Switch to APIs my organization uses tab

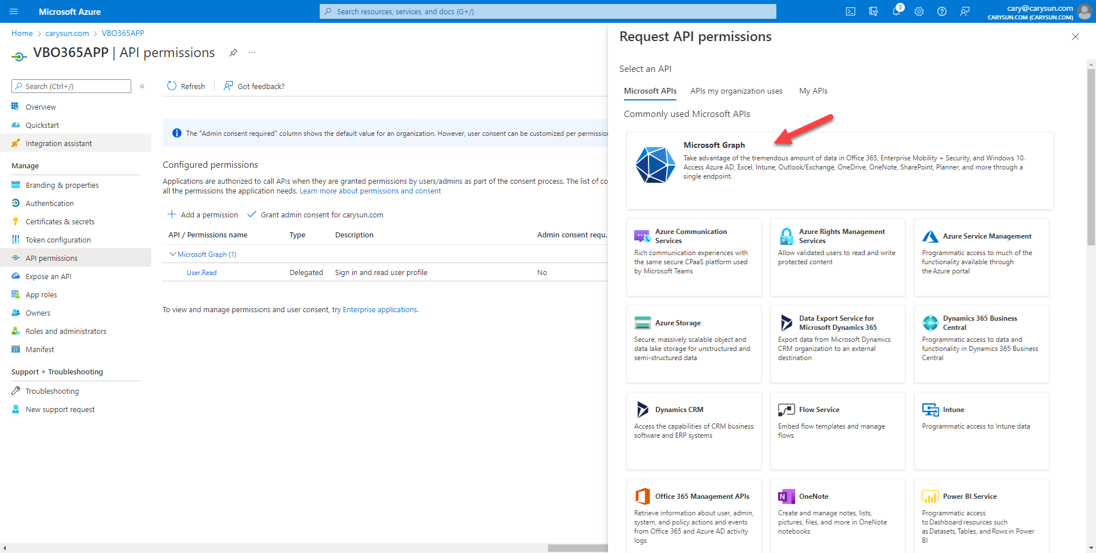tap(736, 91)
